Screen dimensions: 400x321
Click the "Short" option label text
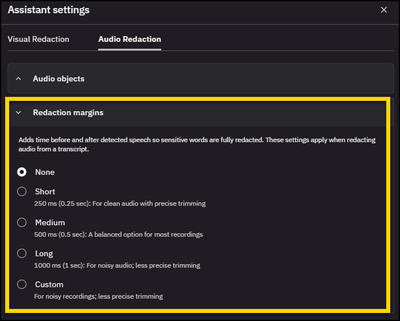pyautogui.click(x=45, y=191)
